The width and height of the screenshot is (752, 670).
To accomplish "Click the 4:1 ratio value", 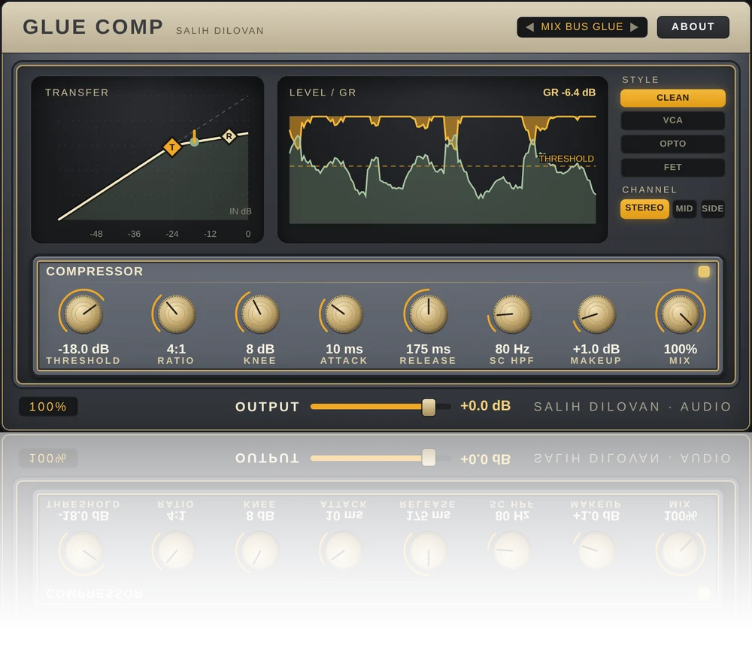I will [176, 349].
